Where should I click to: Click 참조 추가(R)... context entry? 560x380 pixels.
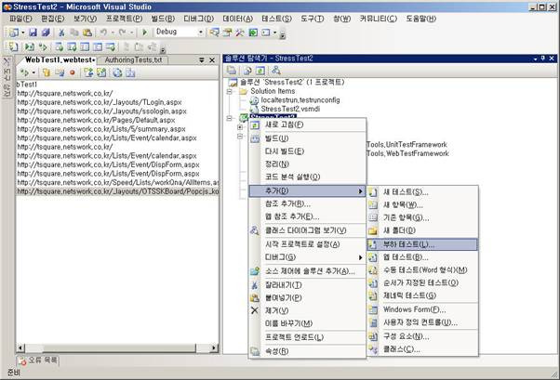click(308, 203)
